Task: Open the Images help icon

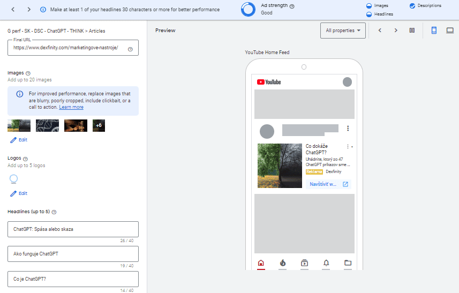Action: [x=28, y=73]
